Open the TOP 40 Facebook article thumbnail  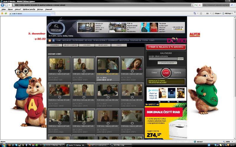point(118,27)
